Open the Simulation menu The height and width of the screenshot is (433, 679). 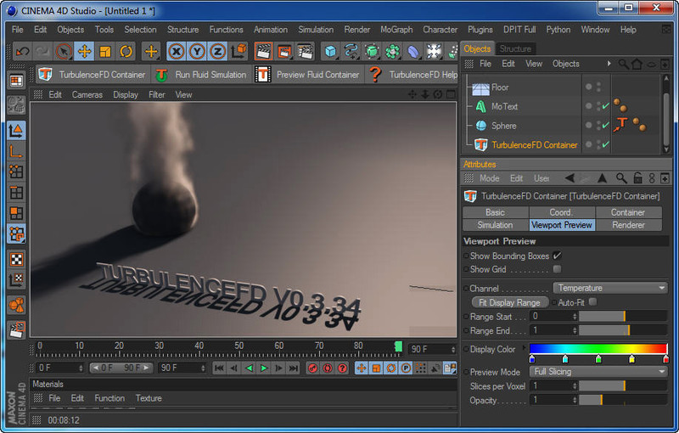[316, 30]
